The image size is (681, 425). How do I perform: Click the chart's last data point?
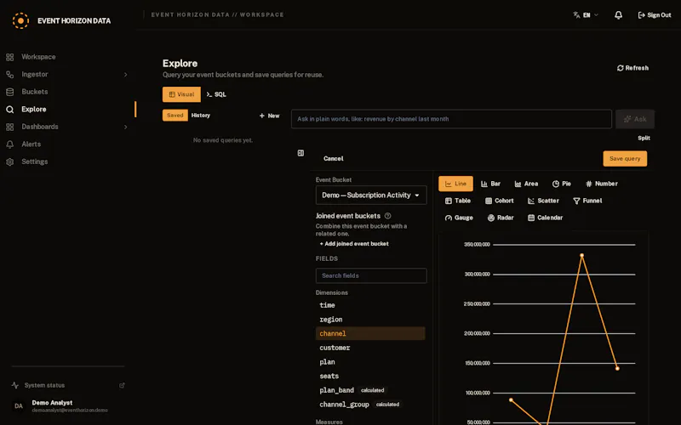click(x=617, y=369)
